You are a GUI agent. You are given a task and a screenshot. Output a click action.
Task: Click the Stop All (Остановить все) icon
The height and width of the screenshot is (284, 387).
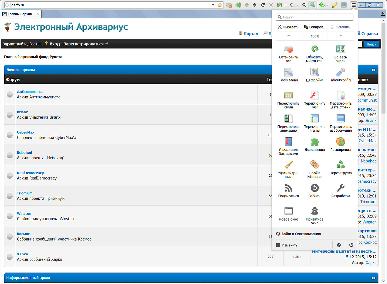288,50
